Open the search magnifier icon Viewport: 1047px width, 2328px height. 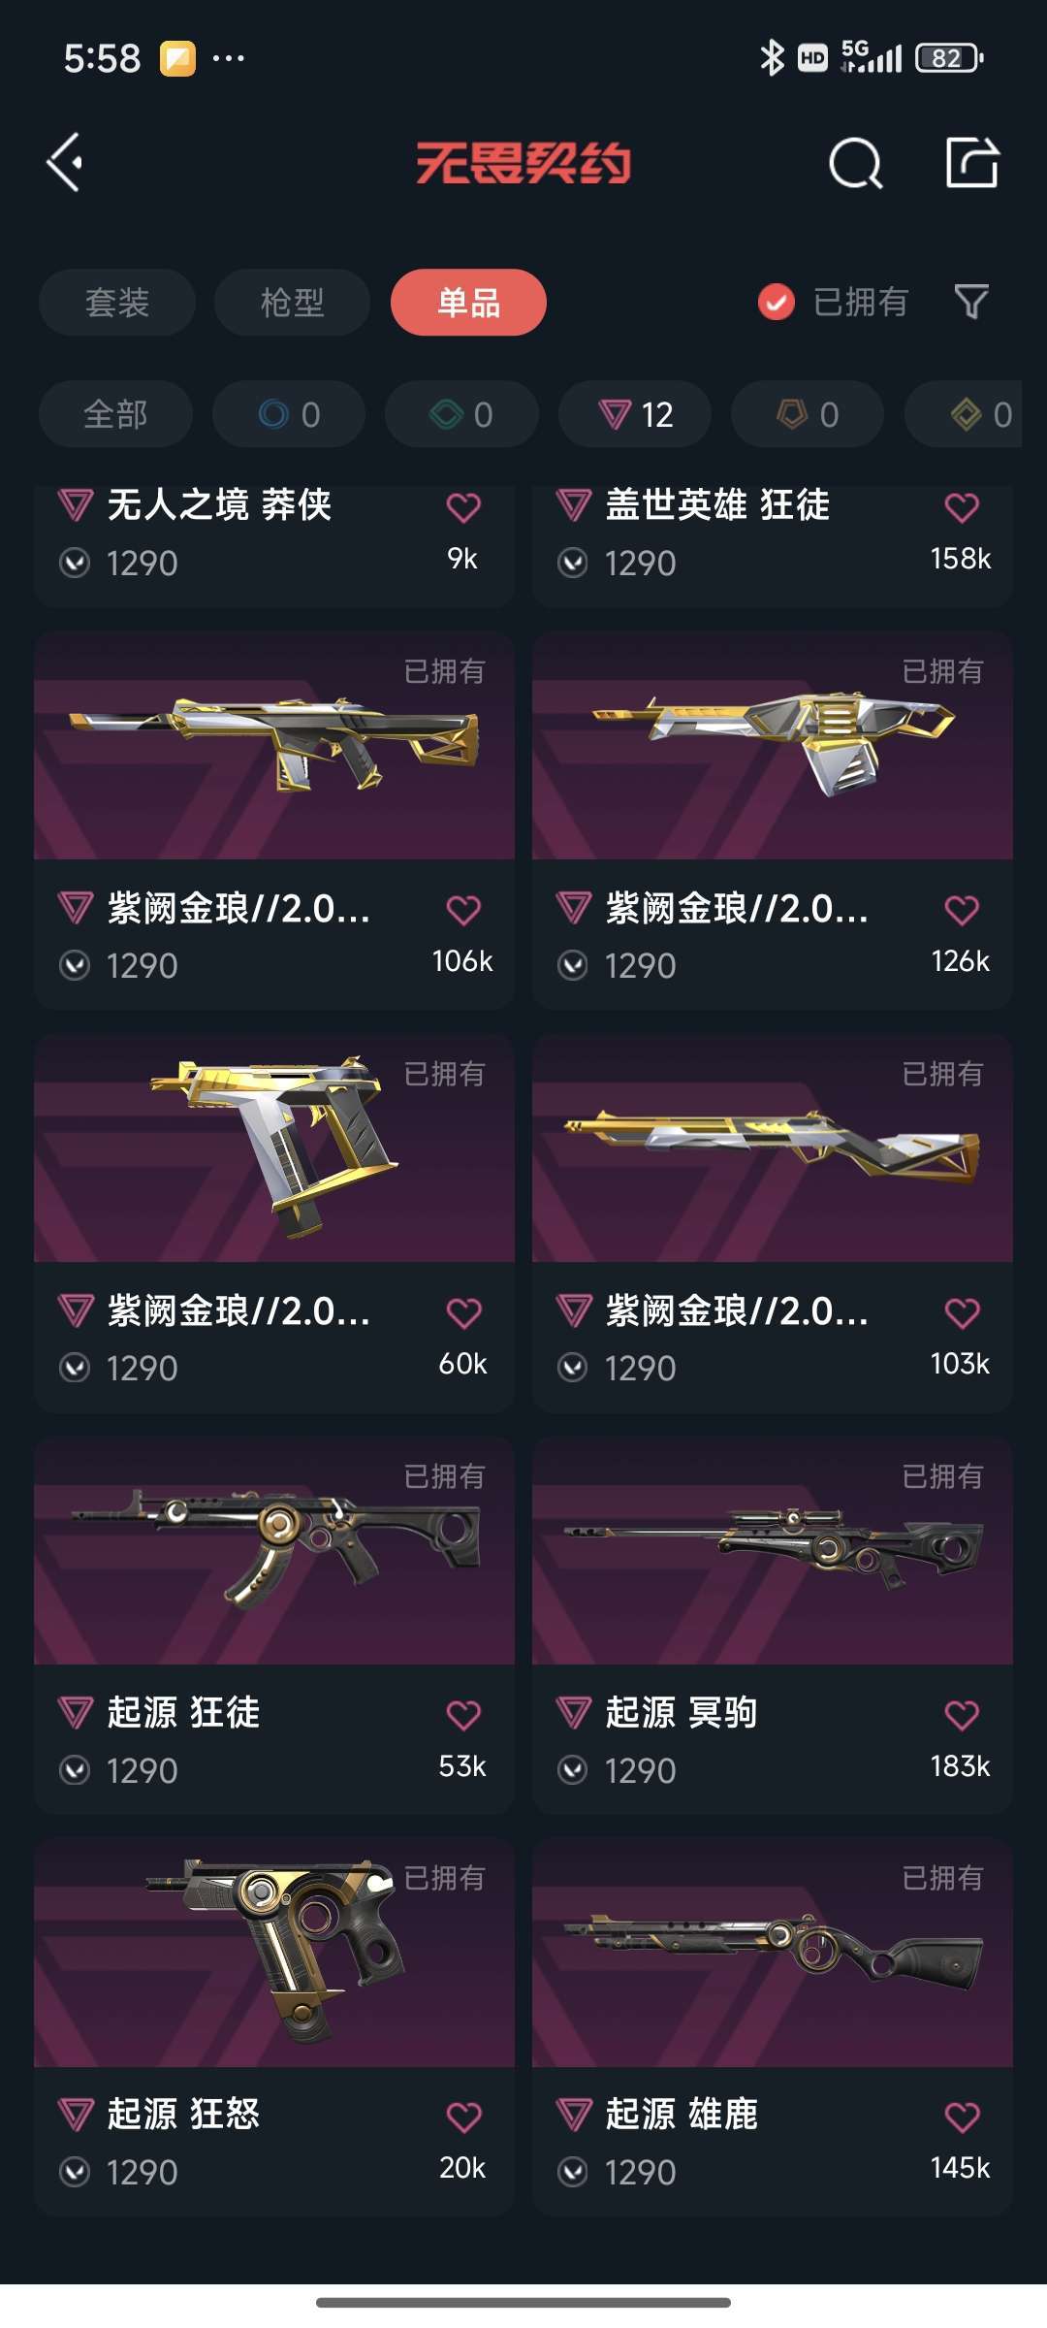855,163
